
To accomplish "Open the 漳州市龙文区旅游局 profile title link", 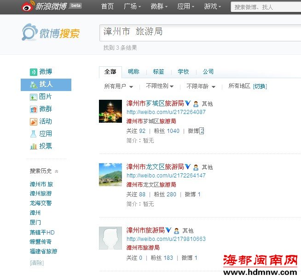I will 155,166.
